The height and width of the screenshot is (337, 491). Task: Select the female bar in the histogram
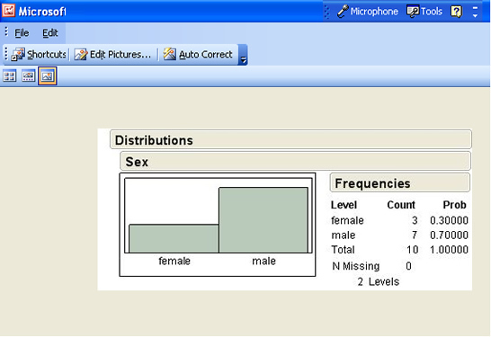174,238
